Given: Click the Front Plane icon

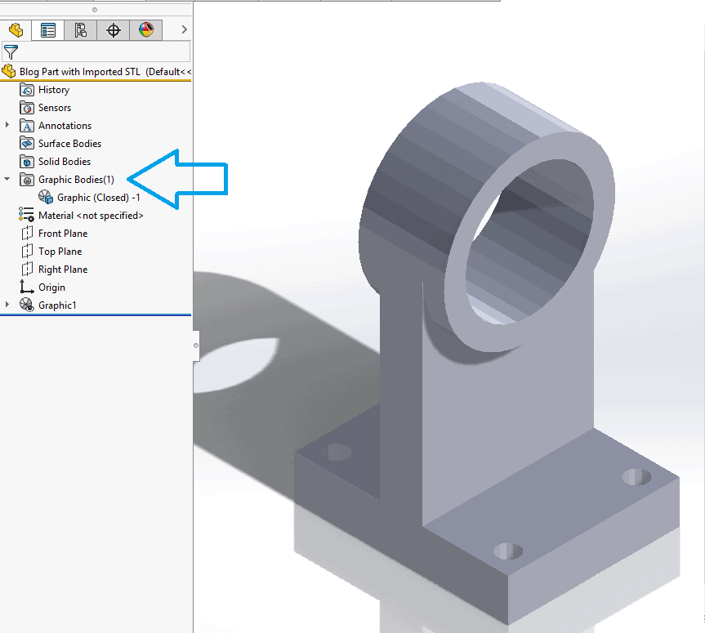Looking at the screenshot, I should click(x=27, y=233).
